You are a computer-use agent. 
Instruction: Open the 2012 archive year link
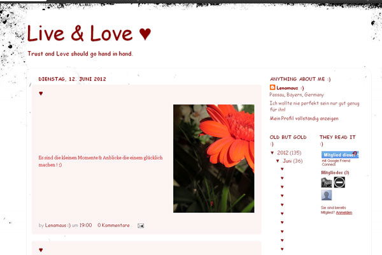283,153
